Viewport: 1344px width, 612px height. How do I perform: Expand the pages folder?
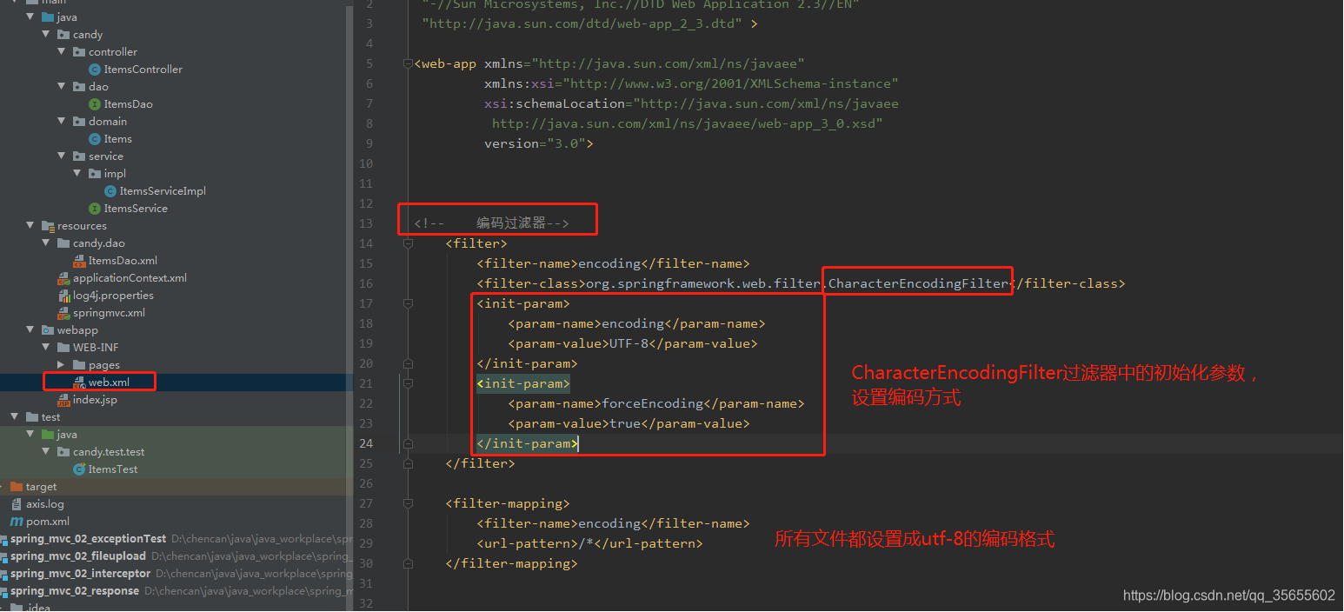click(x=61, y=364)
